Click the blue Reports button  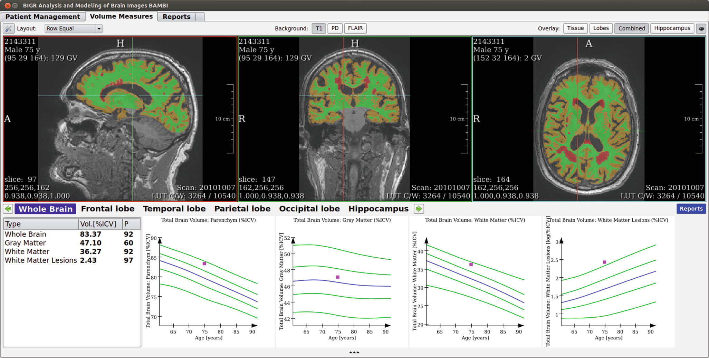point(691,209)
